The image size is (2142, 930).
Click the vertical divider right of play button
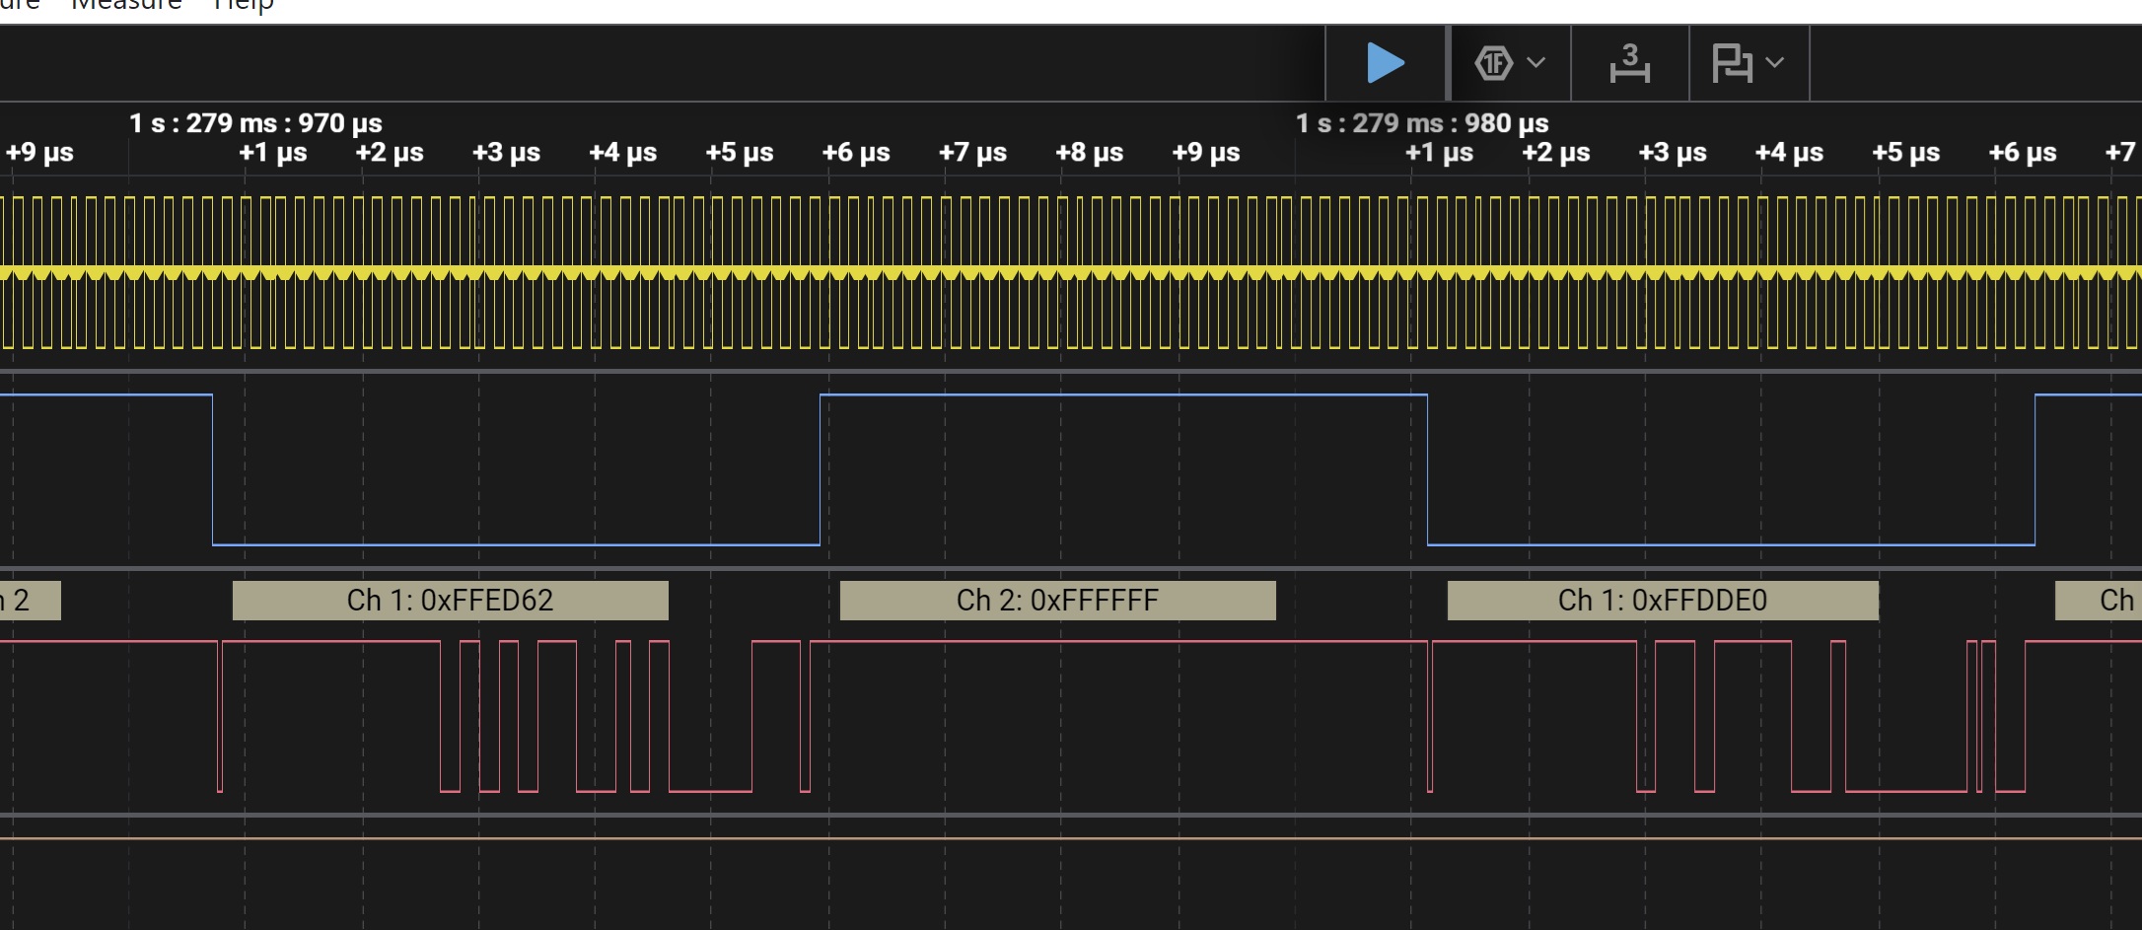coord(1448,63)
